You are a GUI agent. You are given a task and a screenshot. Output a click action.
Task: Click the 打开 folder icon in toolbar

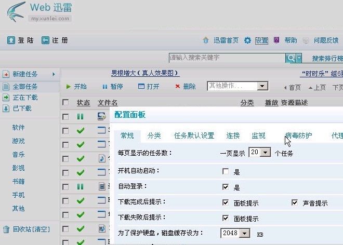pos(141,87)
